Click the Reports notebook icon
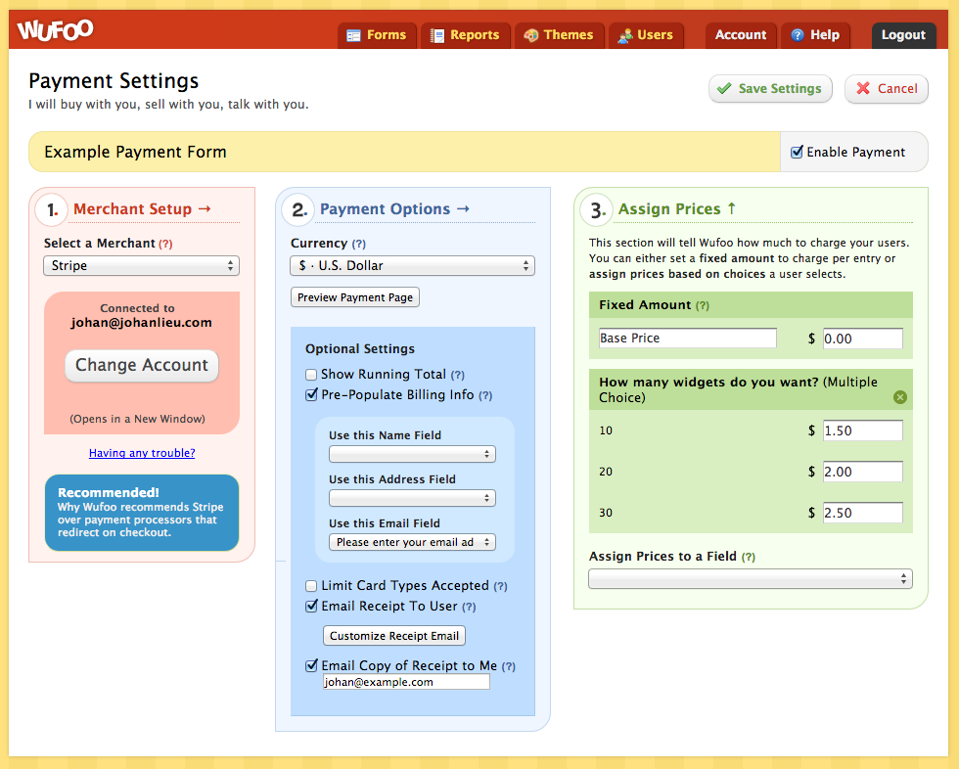This screenshot has width=959, height=769. (x=436, y=35)
